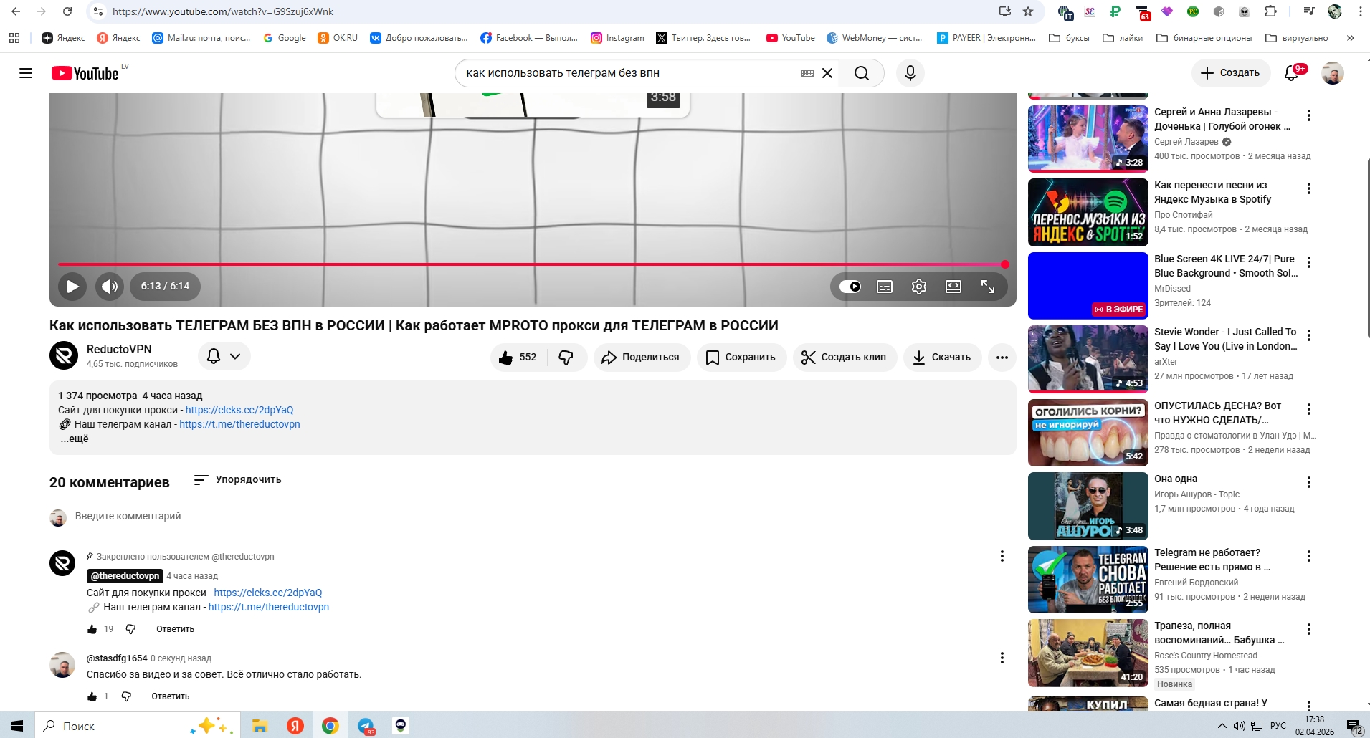
Task: Open options for Stevie Wonder video
Action: point(1309,335)
